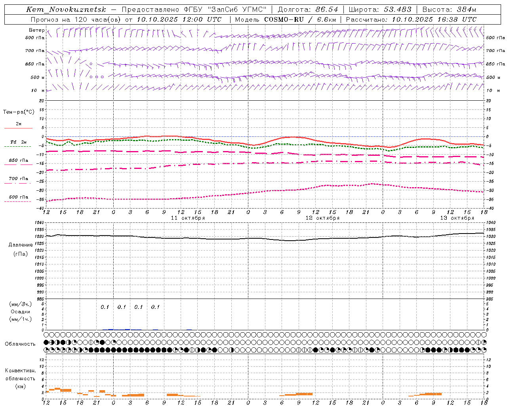Image resolution: width=507 pixels, height=406 pixels.
Task: Select the longitude value Долгота: 86.54
Action: (x=308, y=10)
